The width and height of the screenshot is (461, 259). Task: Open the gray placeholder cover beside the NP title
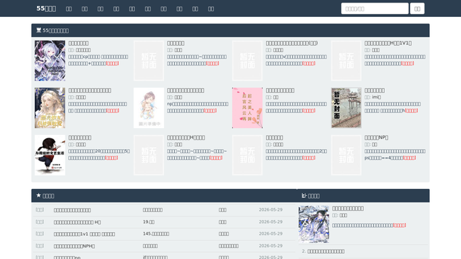tap(346, 155)
